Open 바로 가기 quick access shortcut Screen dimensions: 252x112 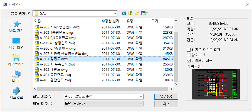coord(16,27)
